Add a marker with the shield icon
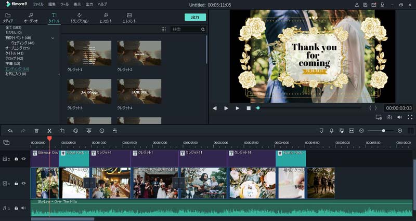Screen dimensions: 416x221 [321, 131]
